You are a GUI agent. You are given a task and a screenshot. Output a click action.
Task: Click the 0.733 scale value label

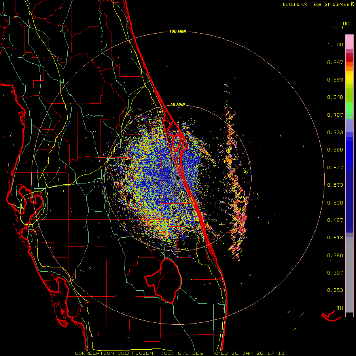coord(335,133)
